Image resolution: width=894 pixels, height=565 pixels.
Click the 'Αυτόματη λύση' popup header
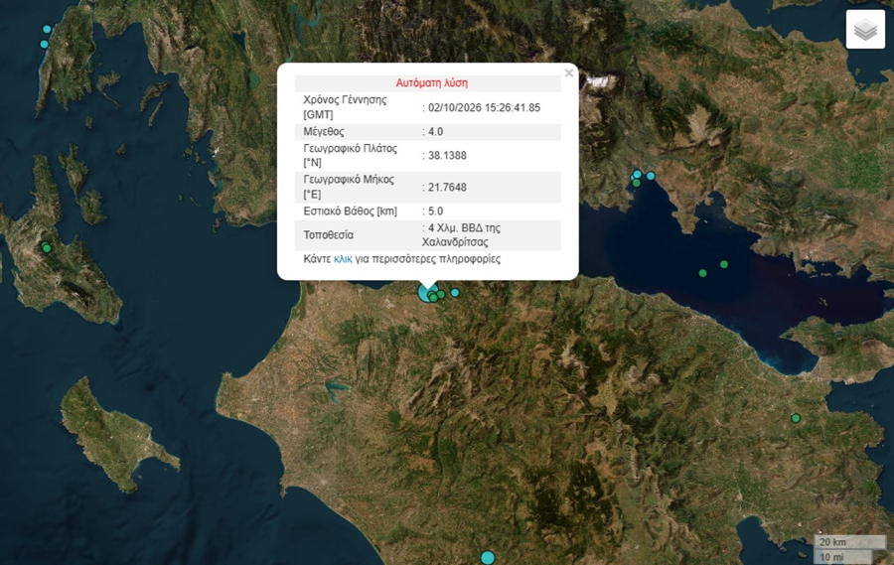[432, 82]
